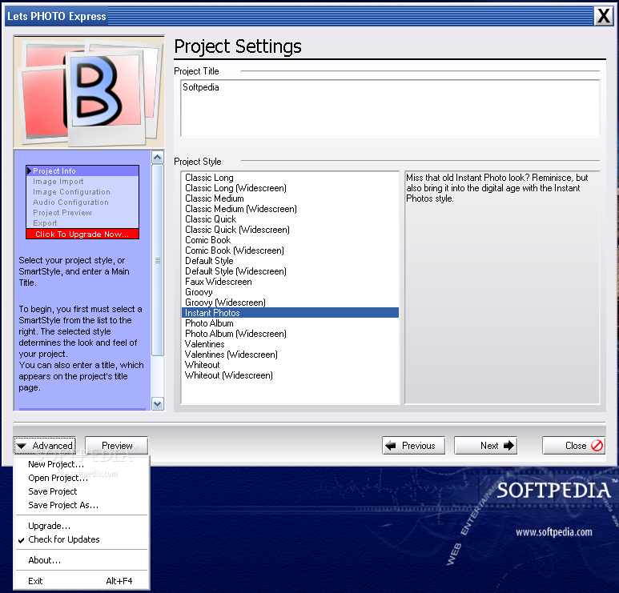This screenshot has width=619, height=593.
Task: Click the Close button with red icon
Action: coord(573,446)
